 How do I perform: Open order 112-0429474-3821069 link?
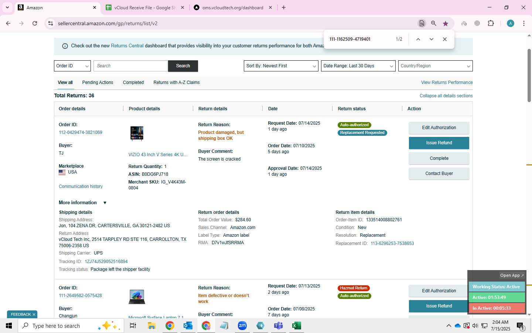click(x=81, y=132)
